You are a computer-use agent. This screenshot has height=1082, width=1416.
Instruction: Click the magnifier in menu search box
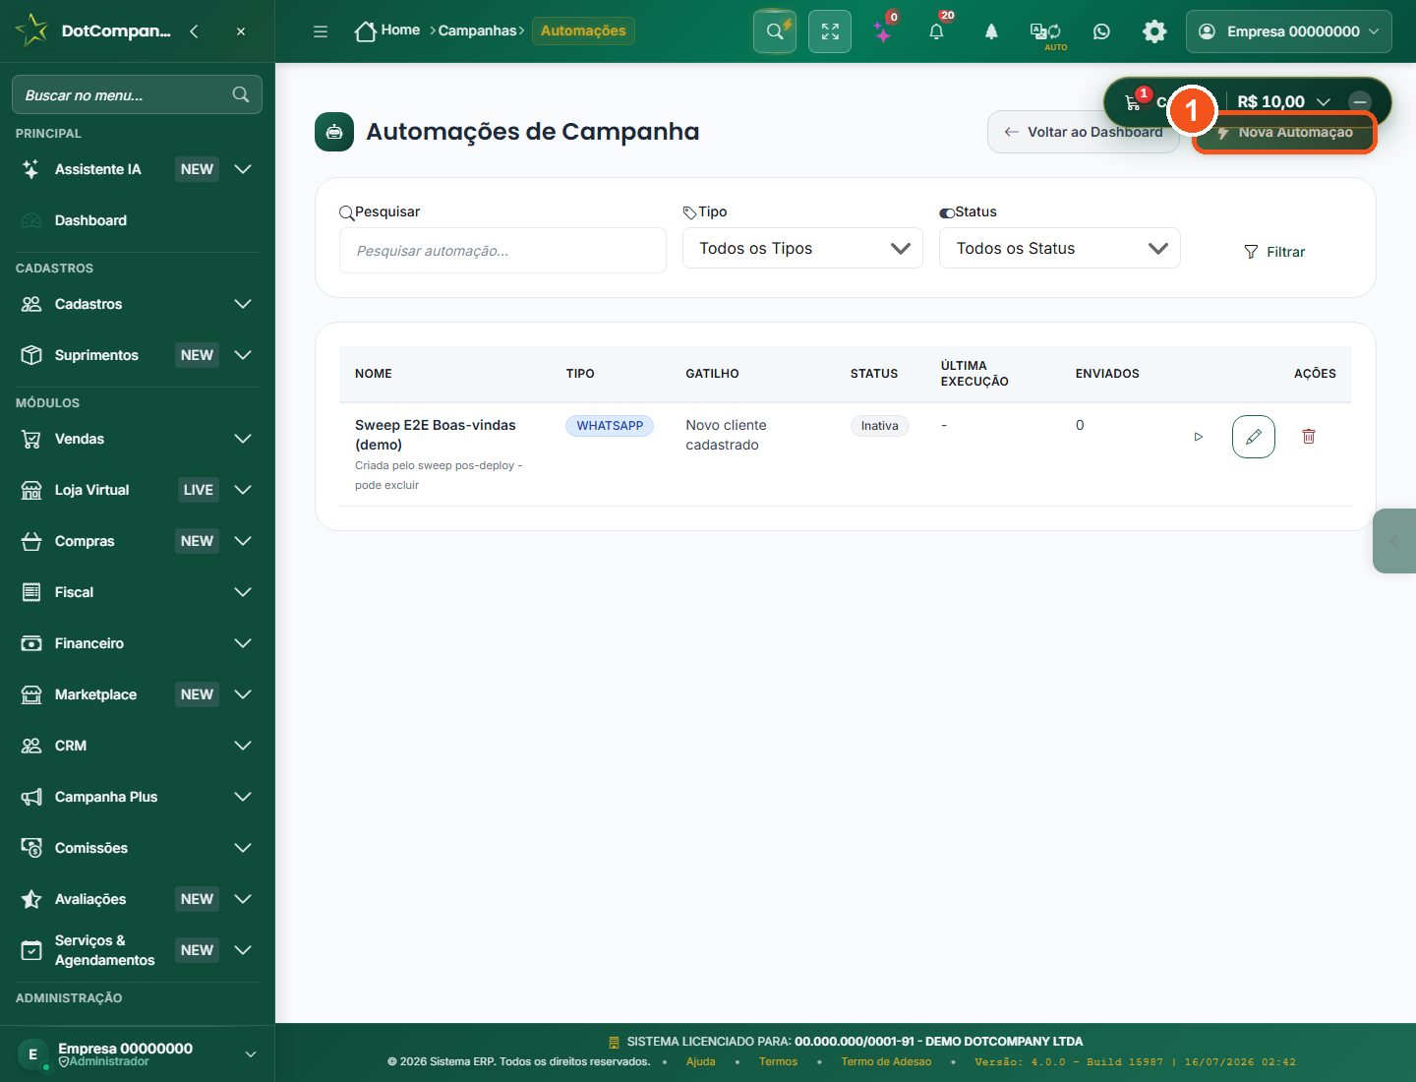pos(241,94)
